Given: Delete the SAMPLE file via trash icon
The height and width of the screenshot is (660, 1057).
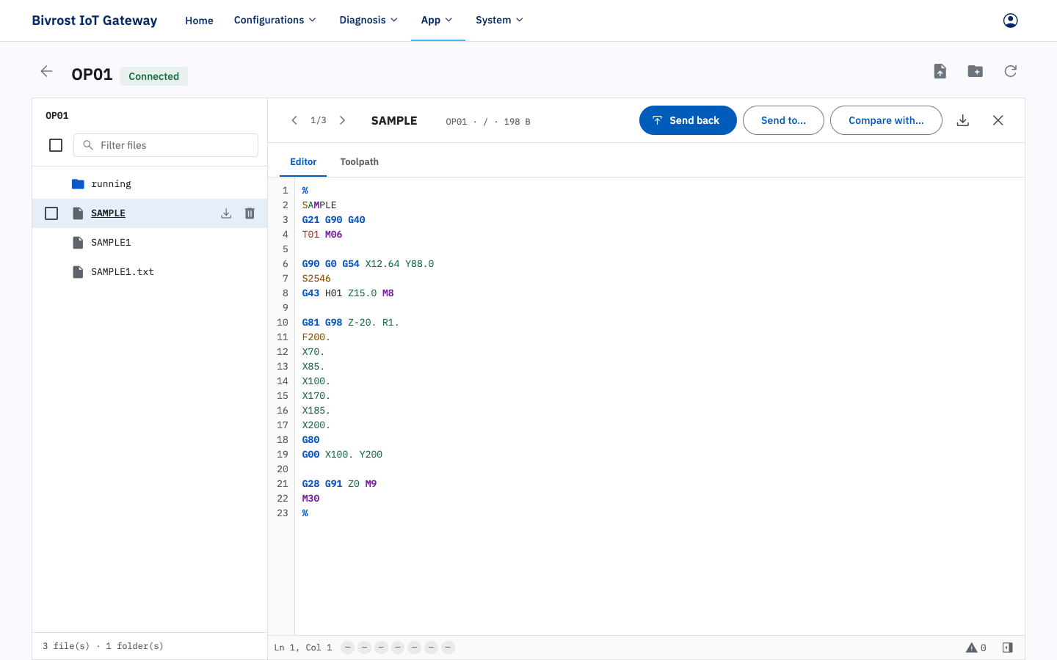Looking at the screenshot, I should pyautogui.click(x=250, y=213).
